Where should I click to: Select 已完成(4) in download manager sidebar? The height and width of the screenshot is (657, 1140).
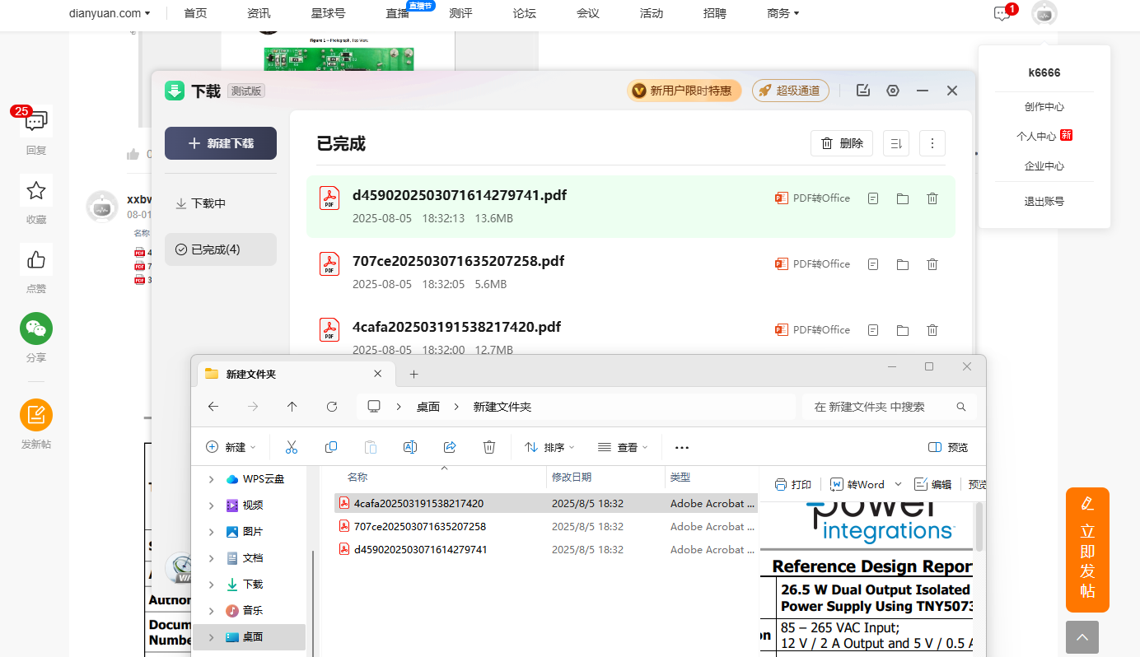221,249
